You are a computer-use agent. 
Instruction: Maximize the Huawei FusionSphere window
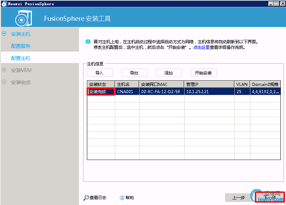pyautogui.click(x=277, y=4)
